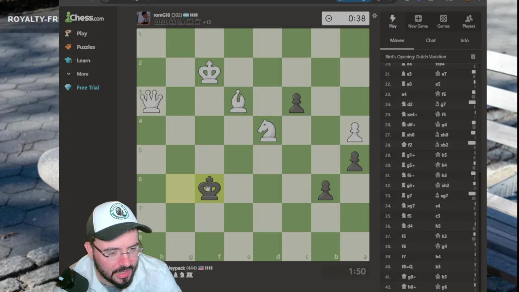Select white's move Nxe4+ on move 25
Viewport: 519px width, 292px height.
[409, 114]
